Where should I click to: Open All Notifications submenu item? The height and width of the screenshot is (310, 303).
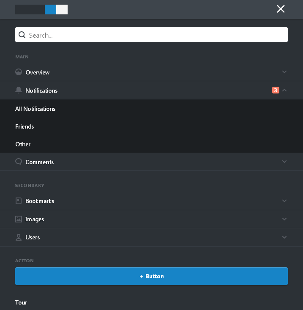(x=35, y=109)
